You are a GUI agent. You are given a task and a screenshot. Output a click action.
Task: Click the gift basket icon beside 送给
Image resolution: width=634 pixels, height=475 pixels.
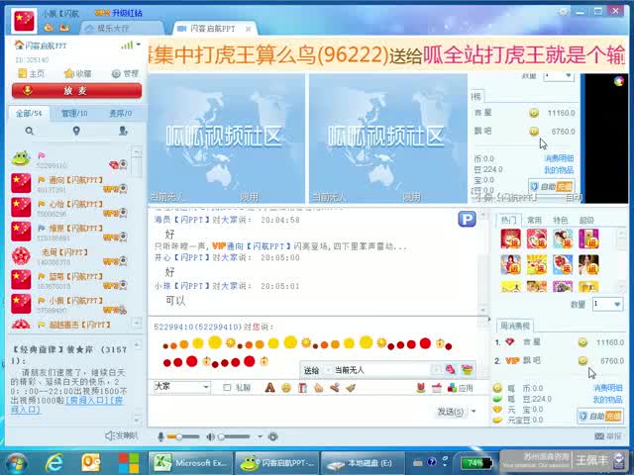click(x=467, y=369)
